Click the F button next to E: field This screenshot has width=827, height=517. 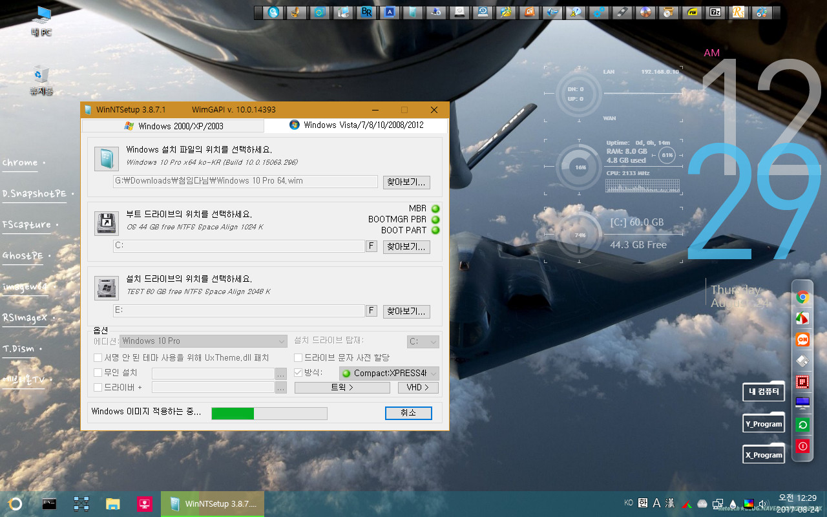(x=372, y=311)
